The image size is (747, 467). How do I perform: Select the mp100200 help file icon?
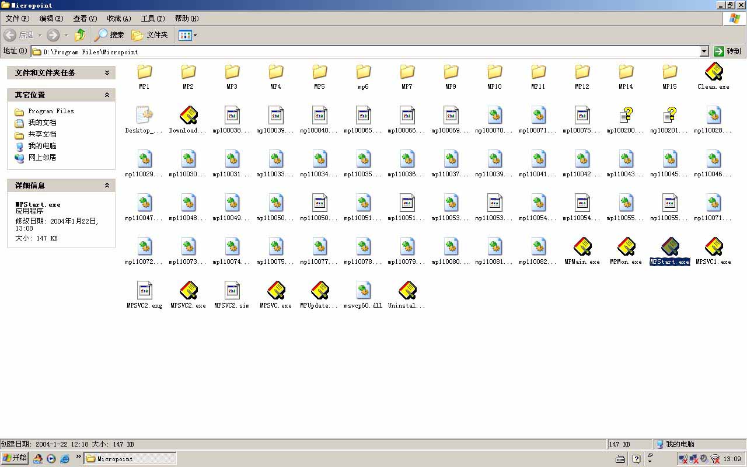[x=626, y=116]
